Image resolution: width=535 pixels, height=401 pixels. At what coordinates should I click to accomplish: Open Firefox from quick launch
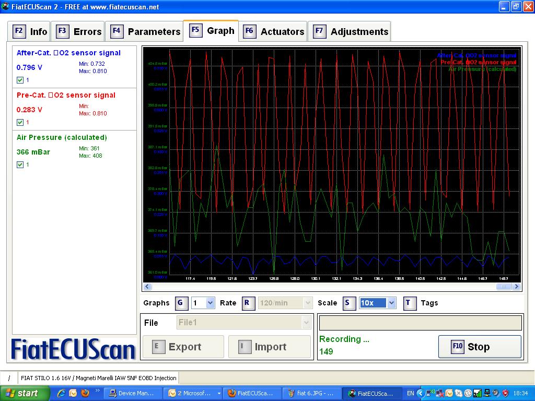pyautogui.click(x=85, y=393)
